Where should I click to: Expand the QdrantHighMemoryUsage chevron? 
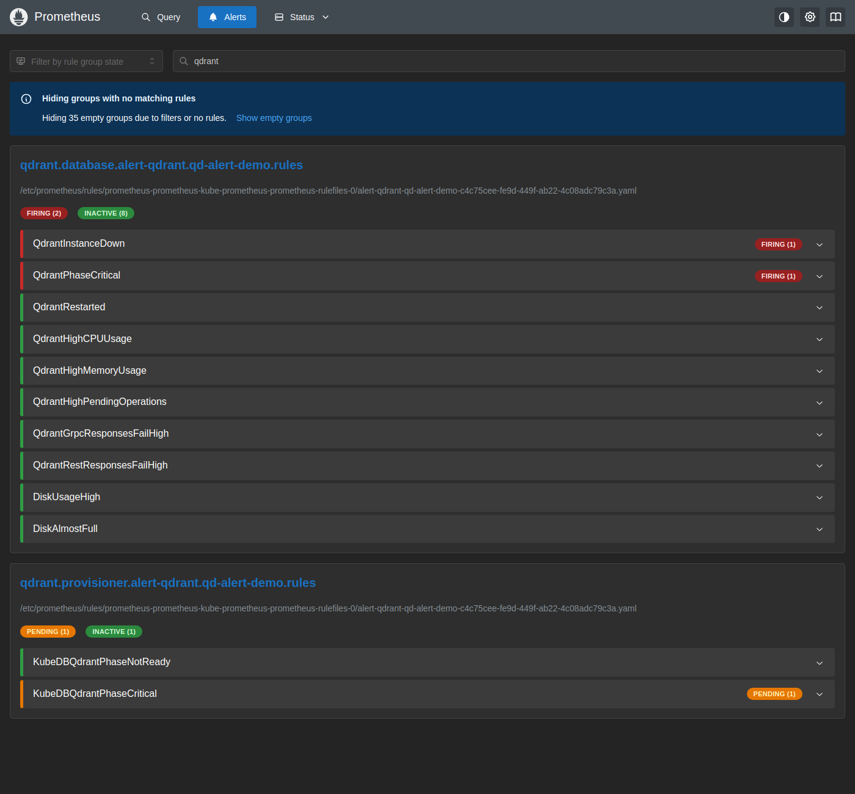coord(820,371)
